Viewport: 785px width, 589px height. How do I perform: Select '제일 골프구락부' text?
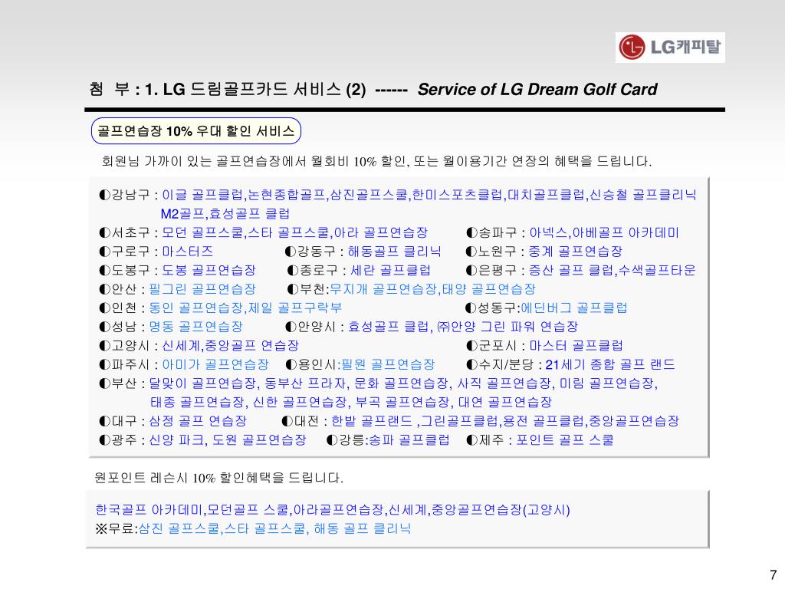(x=294, y=308)
